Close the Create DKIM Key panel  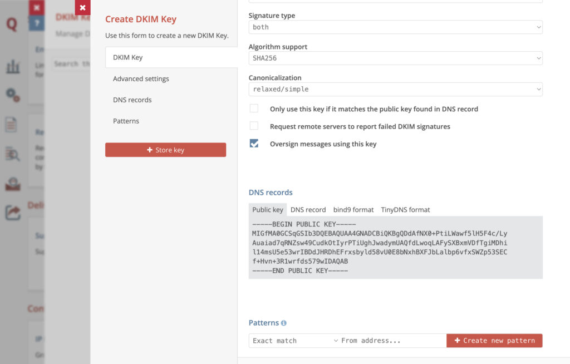pyautogui.click(x=82, y=8)
